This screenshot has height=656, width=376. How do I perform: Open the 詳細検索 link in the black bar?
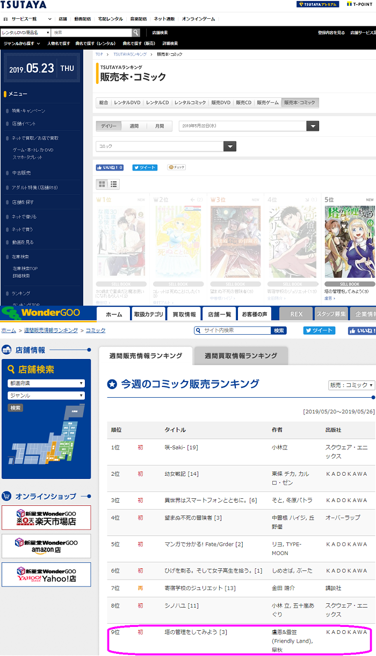[170, 44]
